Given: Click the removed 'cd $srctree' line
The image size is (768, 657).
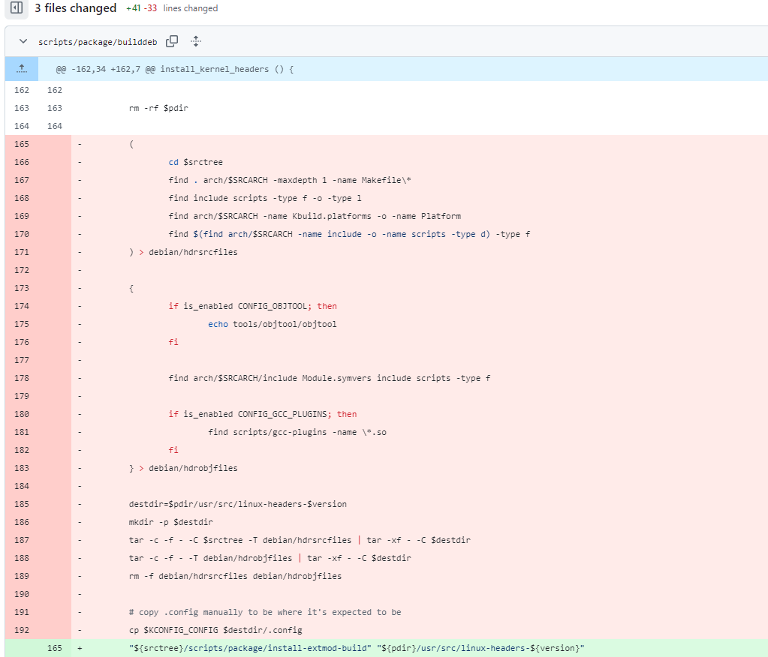Looking at the screenshot, I should click(x=195, y=162).
